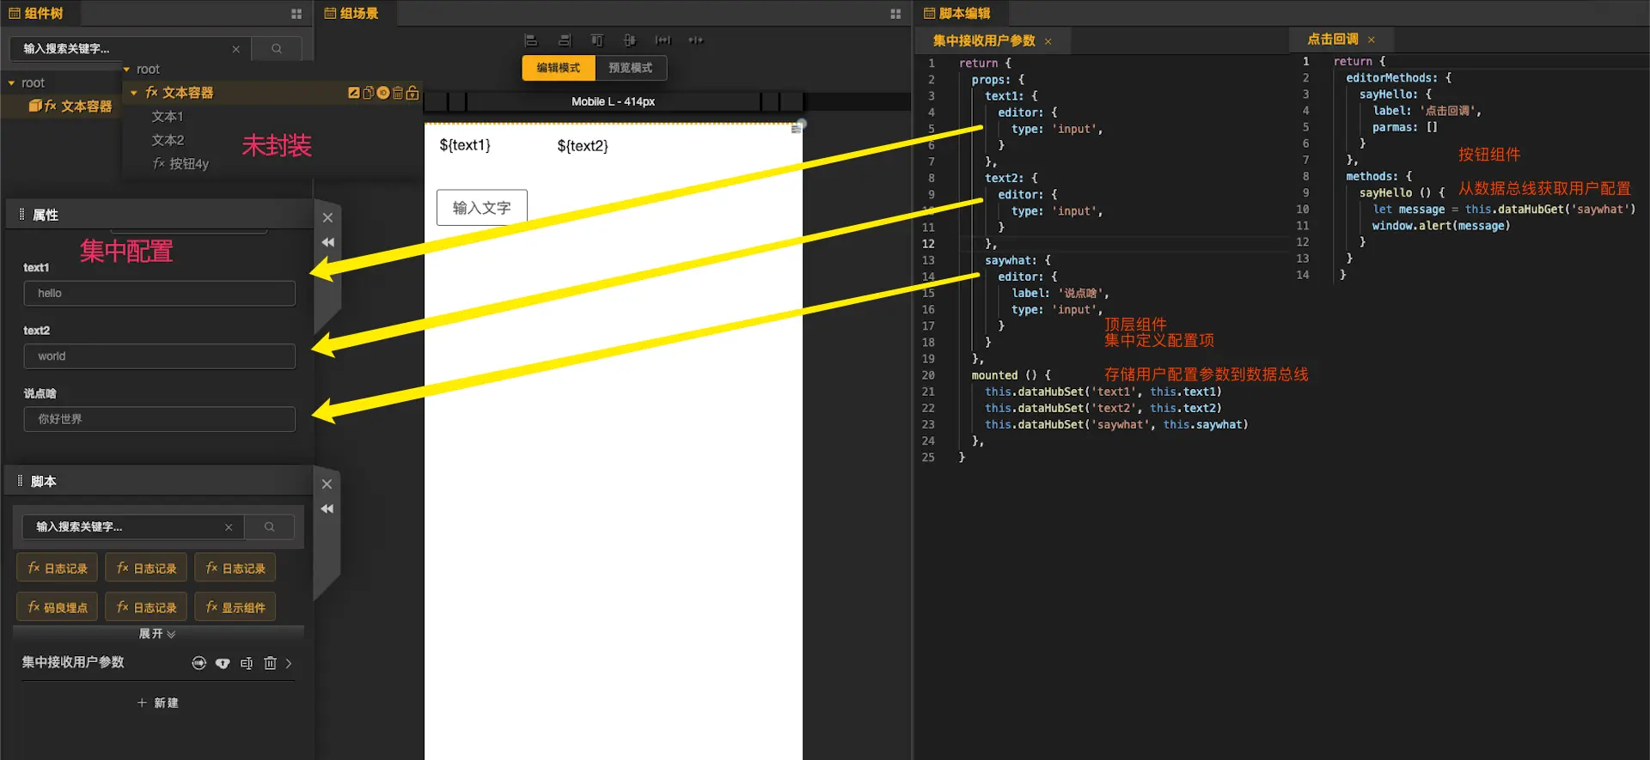The width and height of the screenshot is (1650, 760).
Task: Switch to 编辑模式
Action: 559,68
